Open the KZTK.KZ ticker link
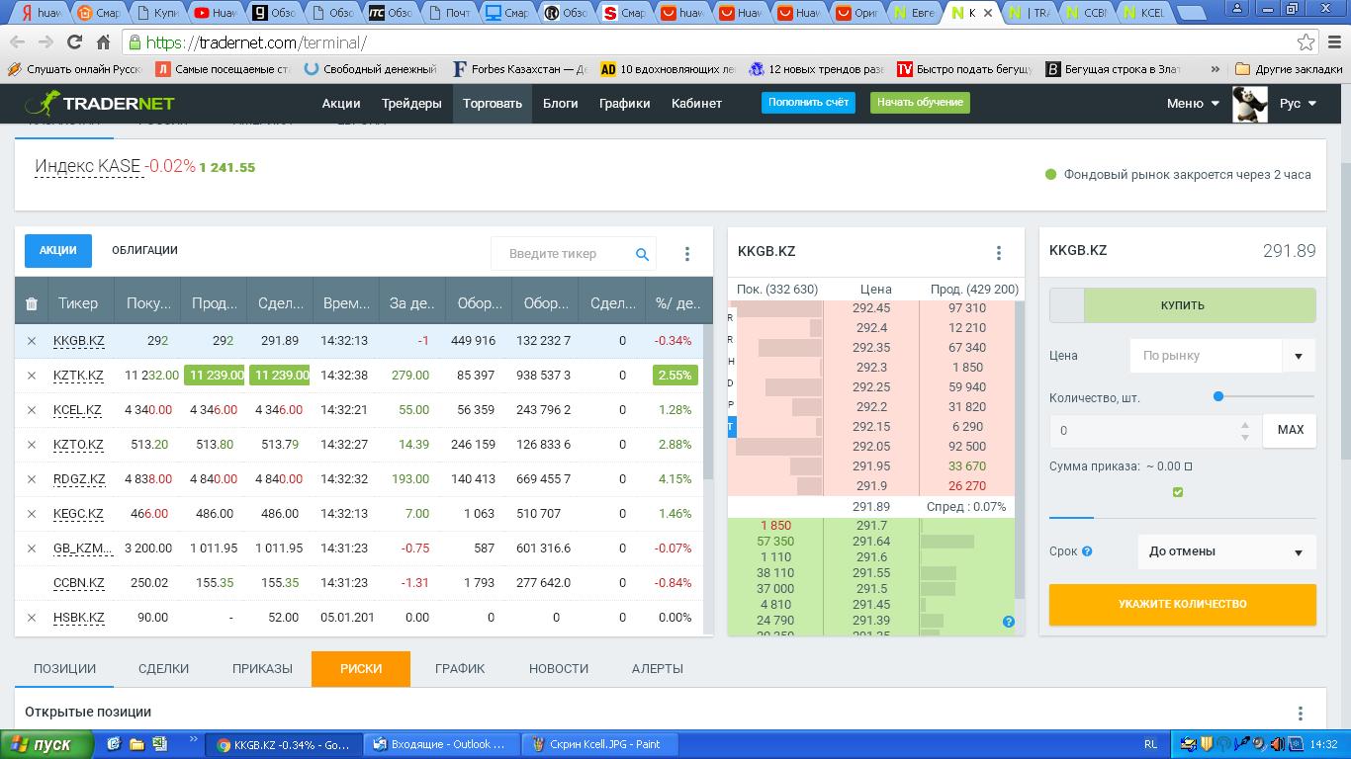 [x=78, y=376]
